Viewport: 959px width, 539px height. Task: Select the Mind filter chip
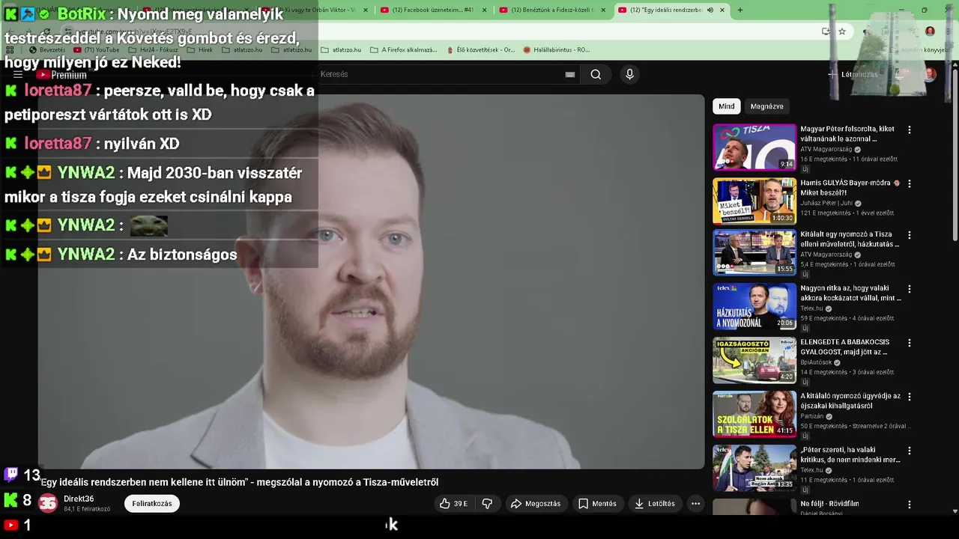pyautogui.click(x=727, y=106)
